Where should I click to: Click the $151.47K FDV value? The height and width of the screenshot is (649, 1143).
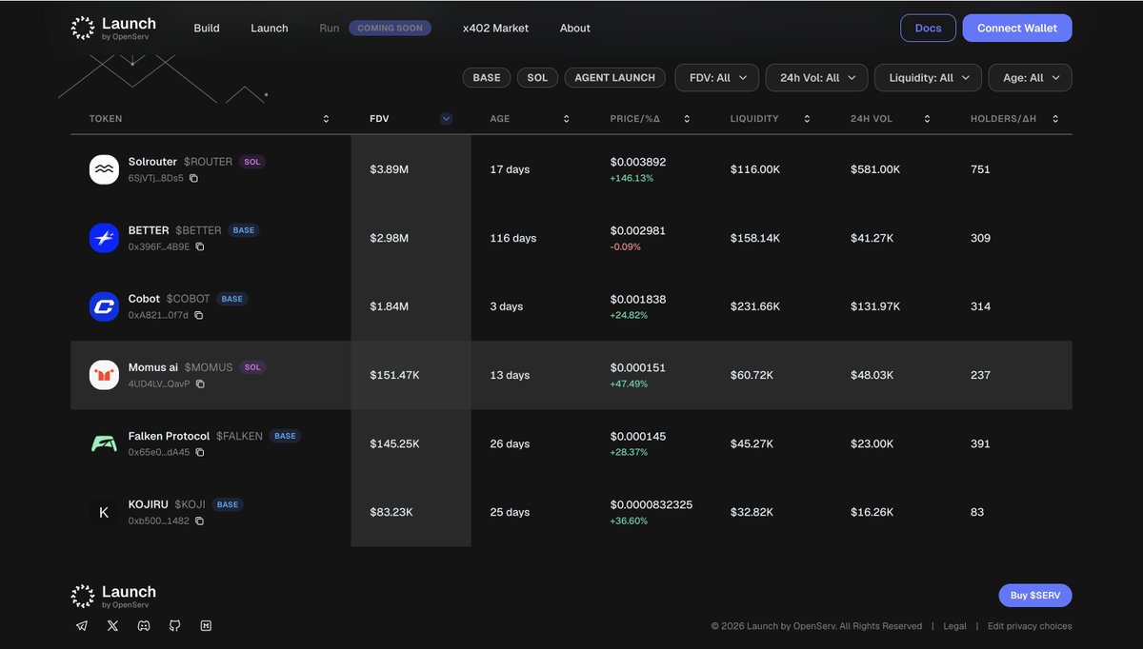pos(394,375)
